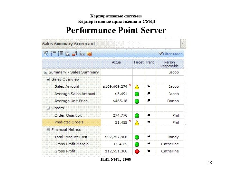Click flat trend arrow for Predicted Orders

pos(149,122)
